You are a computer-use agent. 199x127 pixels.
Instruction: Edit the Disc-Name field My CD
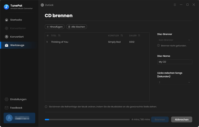[x=175, y=62]
